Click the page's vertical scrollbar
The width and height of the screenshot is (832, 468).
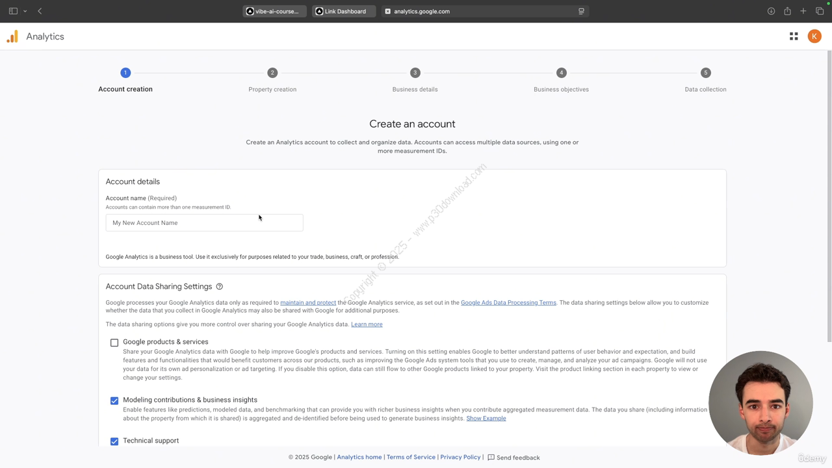pyautogui.click(x=829, y=195)
